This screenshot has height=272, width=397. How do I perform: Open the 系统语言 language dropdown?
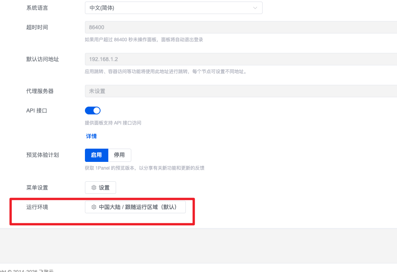pos(173,8)
